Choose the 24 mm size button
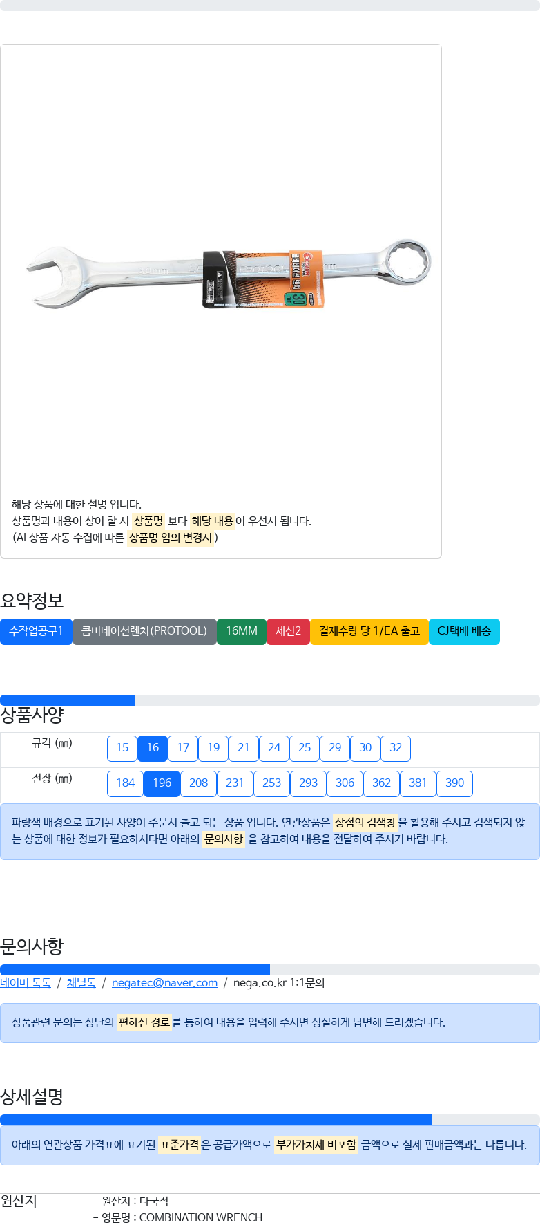Viewport: 540px width, 1227px height. click(x=274, y=748)
